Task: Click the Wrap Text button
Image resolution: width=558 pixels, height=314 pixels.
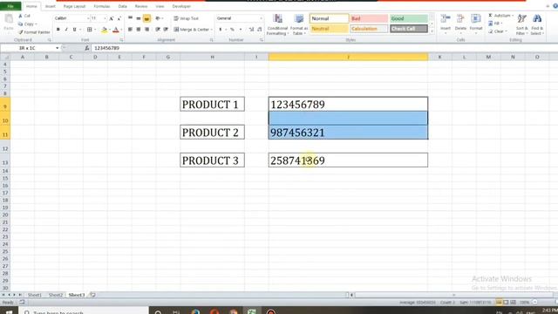Action: (x=186, y=18)
